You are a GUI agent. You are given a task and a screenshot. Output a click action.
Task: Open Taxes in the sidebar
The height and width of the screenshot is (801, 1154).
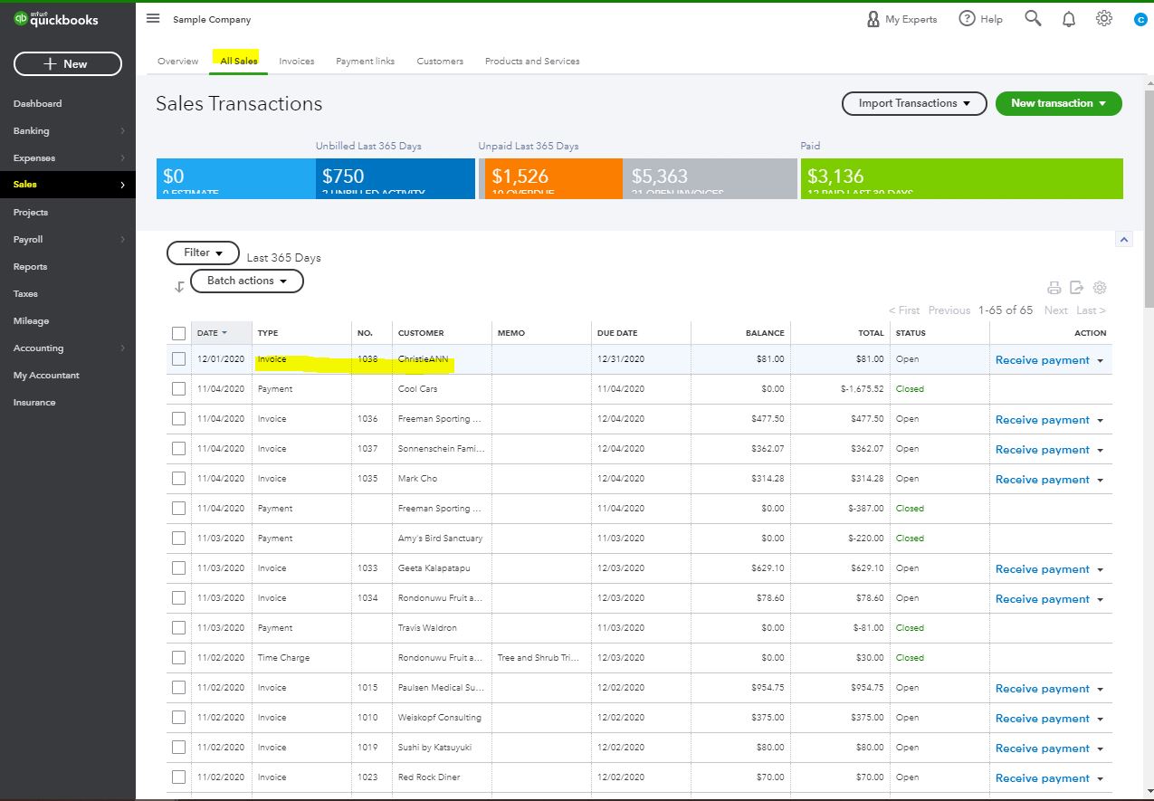click(25, 294)
